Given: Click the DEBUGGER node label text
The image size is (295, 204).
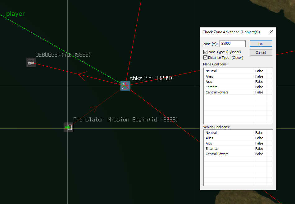Looking at the screenshot, I should 63,55.
